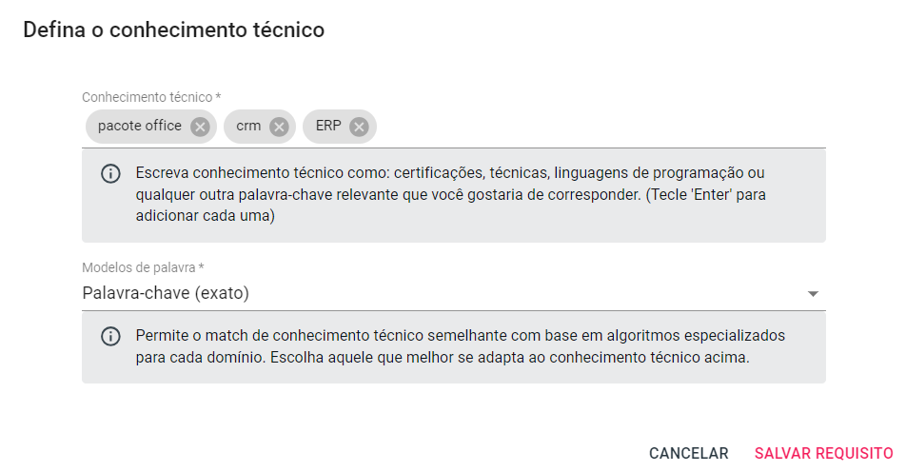Remove the "ERP" chip
Image resolution: width=906 pixels, height=472 pixels.
click(358, 127)
